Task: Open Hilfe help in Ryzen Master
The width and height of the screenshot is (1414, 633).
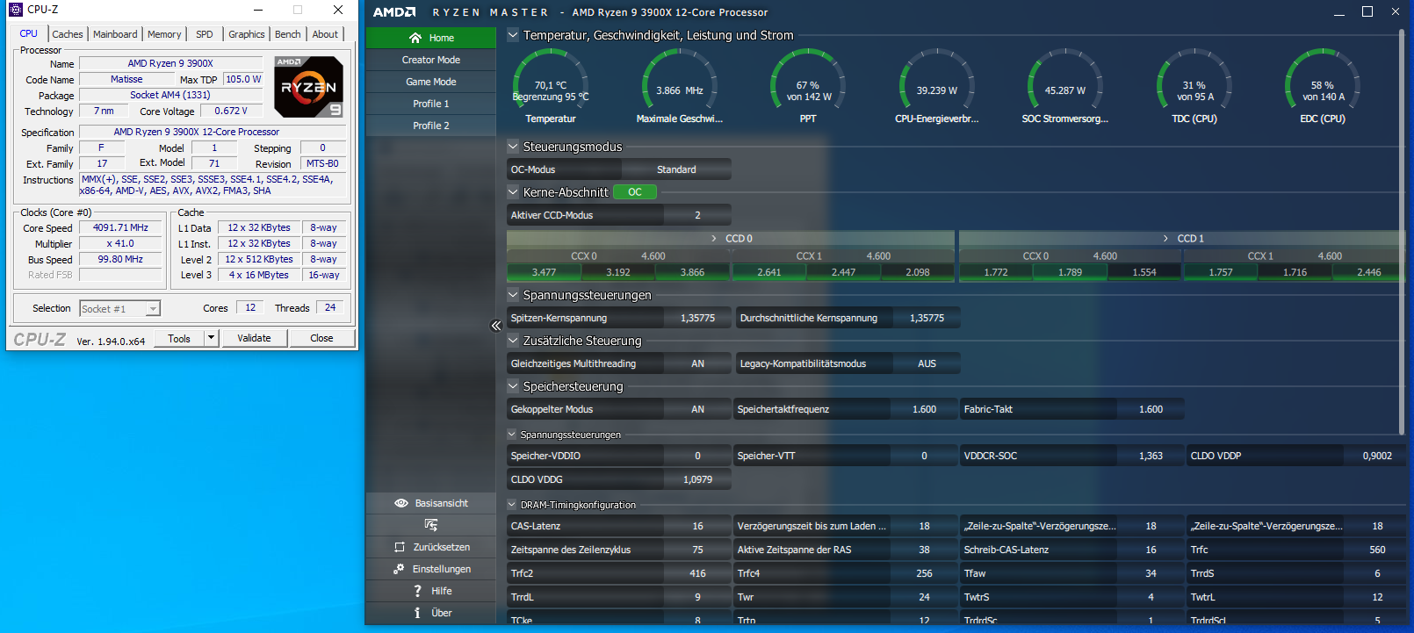Action: pyautogui.click(x=430, y=591)
